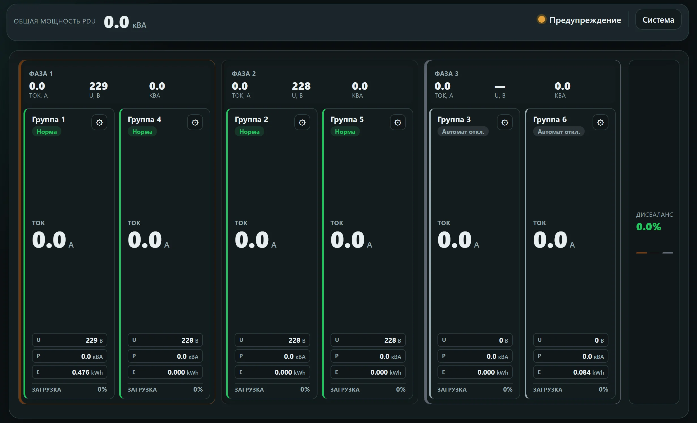Click the E 0.000 kWh row in Группа 5
This screenshot has height=423, width=697.
pos(368,372)
